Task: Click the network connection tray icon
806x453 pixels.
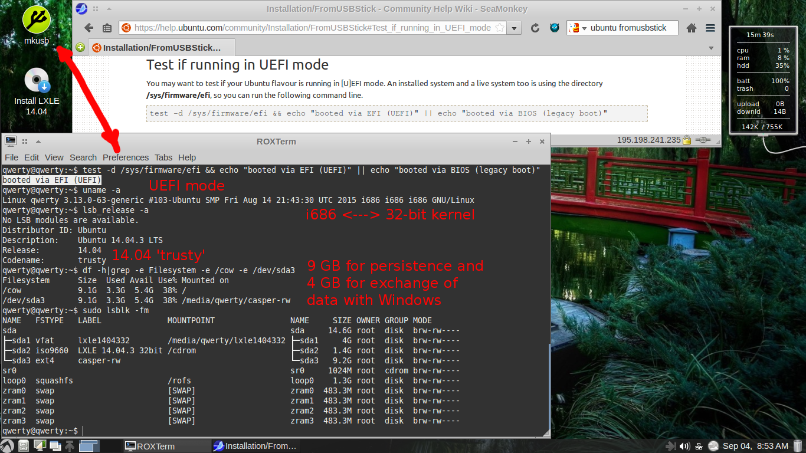Action: [699, 446]
